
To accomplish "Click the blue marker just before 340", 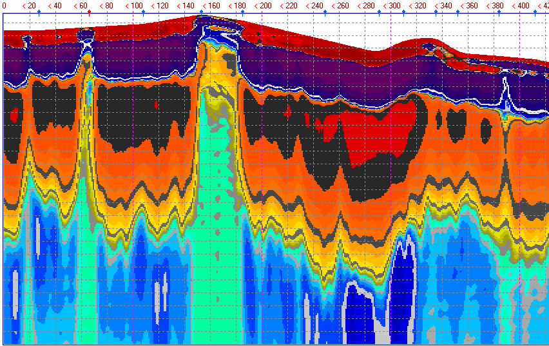I will click(435, 12).
